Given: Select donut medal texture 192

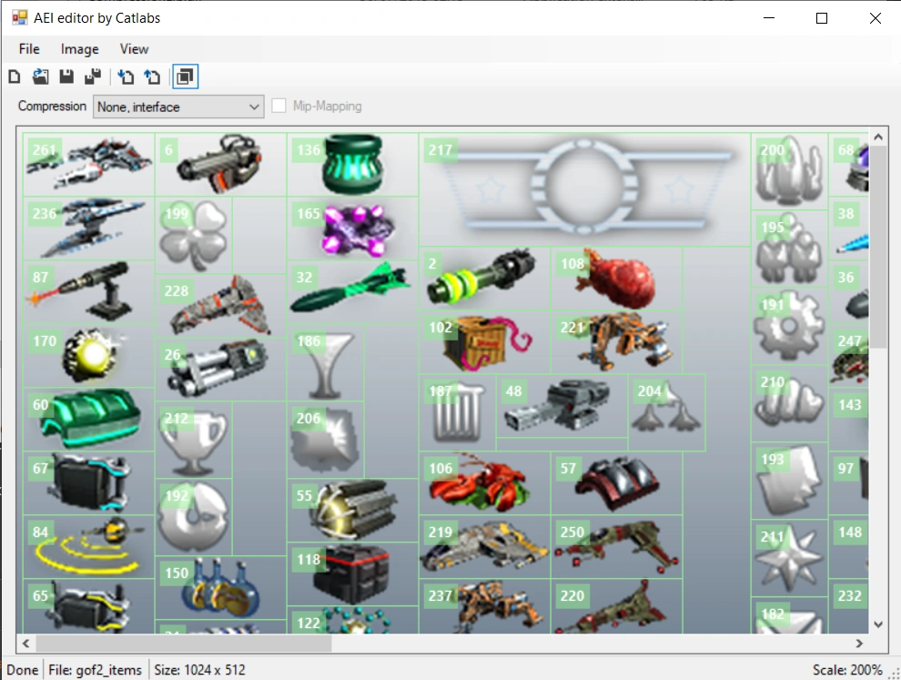Looking at the screenshot, I should point(194,517).
